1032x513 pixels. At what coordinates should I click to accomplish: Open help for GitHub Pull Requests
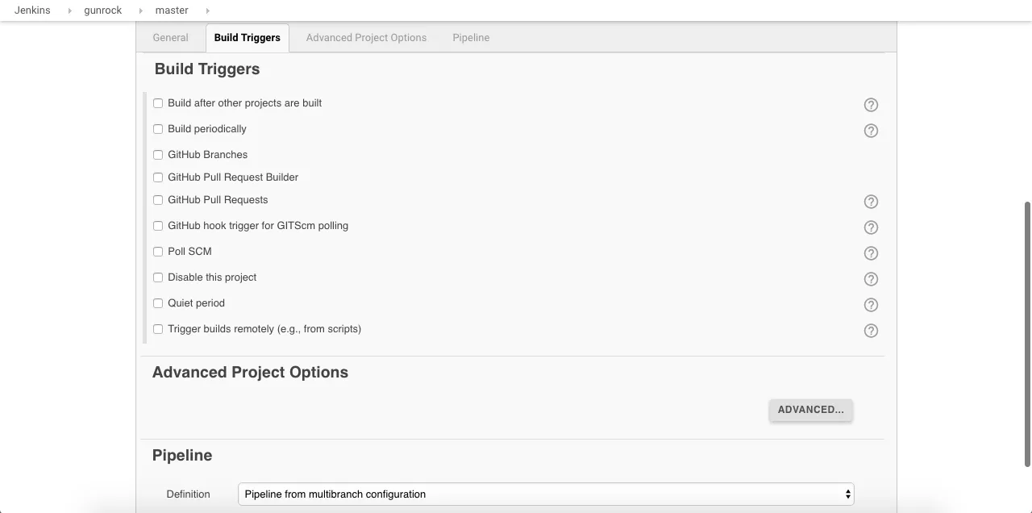871,202
